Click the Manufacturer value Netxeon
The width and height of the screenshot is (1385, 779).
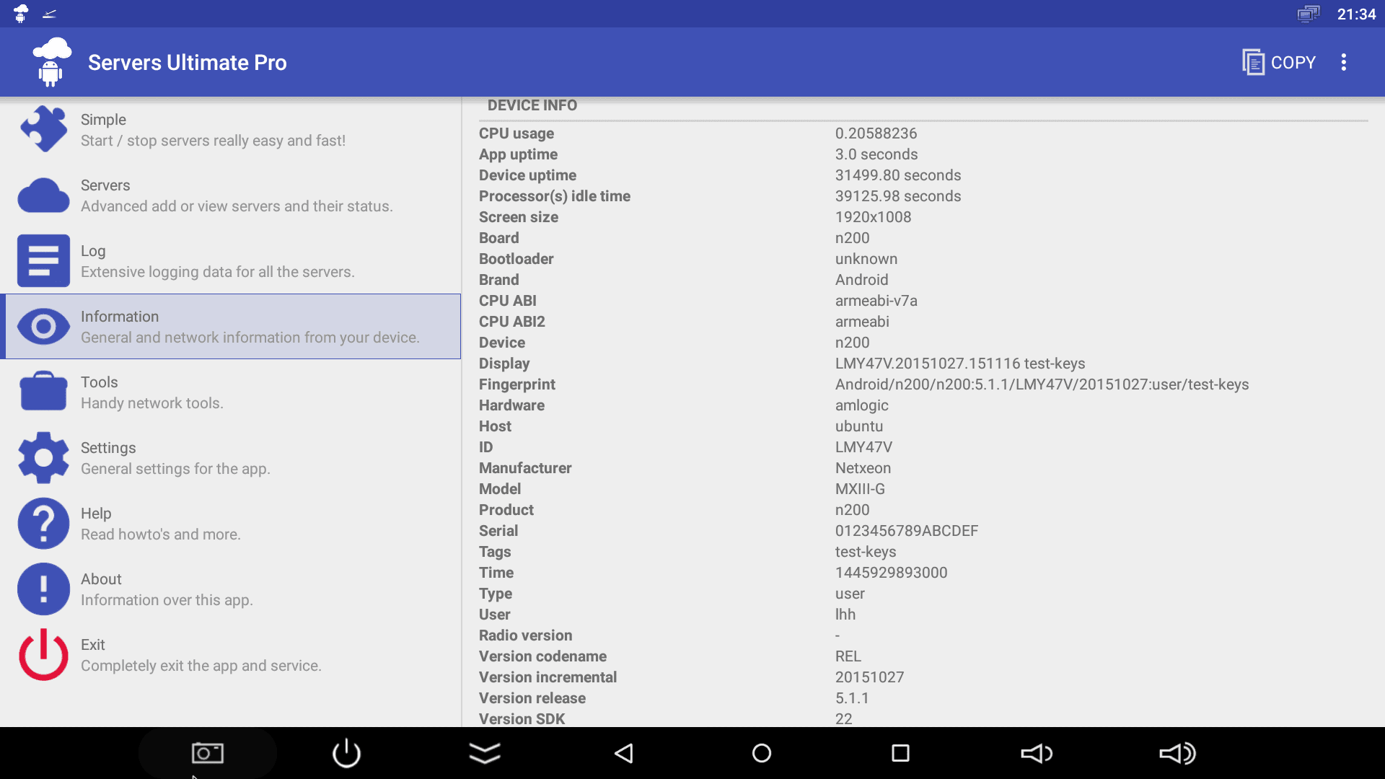coord(863,468)
